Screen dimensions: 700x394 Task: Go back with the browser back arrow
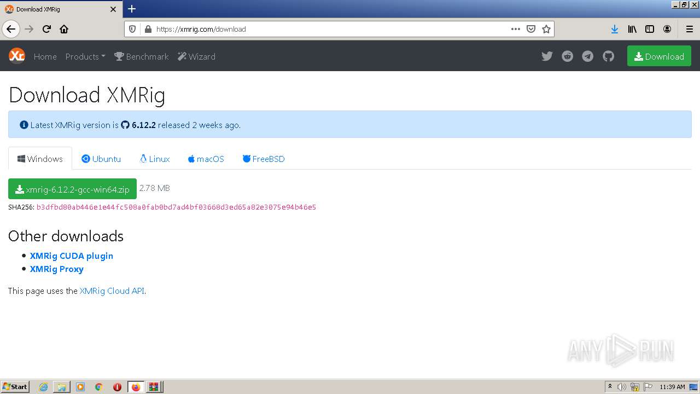(11, 29)
